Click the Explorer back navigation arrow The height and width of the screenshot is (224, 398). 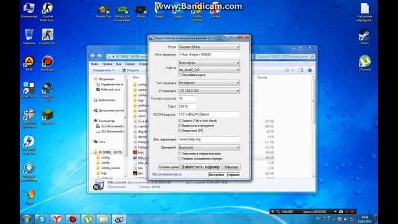click(x=93, y=56)
